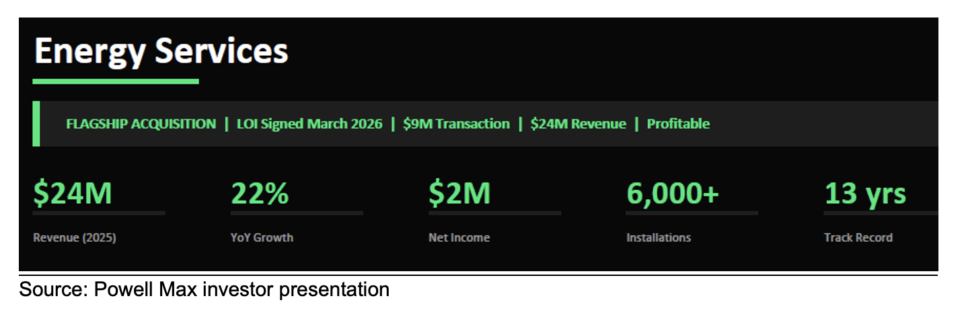Viewport: 962px width, 319px height.
Task: Select the 6,000+ stat figure
Action: tap(672, 194)
